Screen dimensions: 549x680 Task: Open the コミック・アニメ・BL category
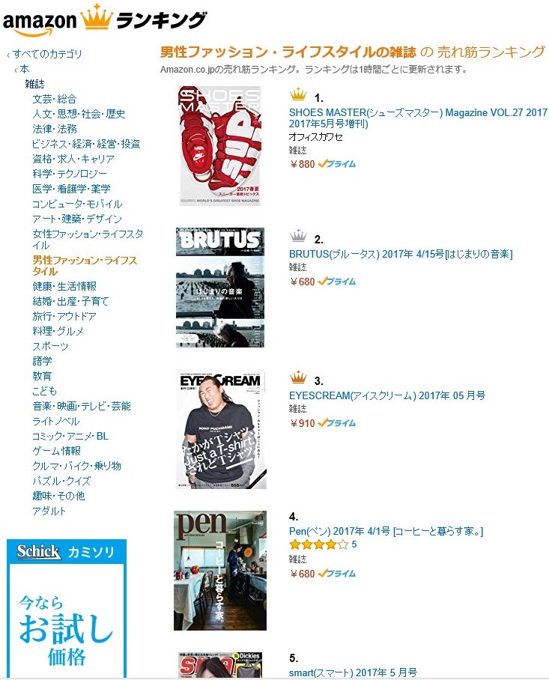(70, 436)
